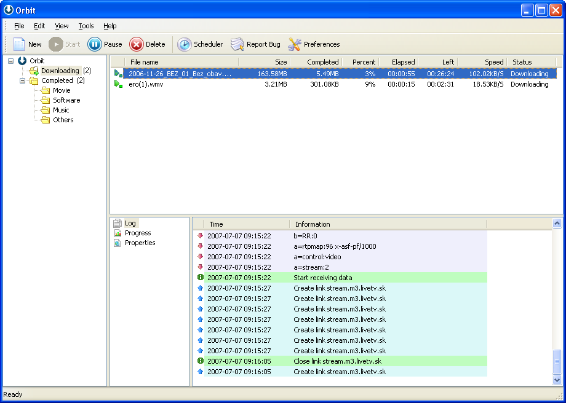
Task: Sort by the Status column header
Action: (532, 62)
